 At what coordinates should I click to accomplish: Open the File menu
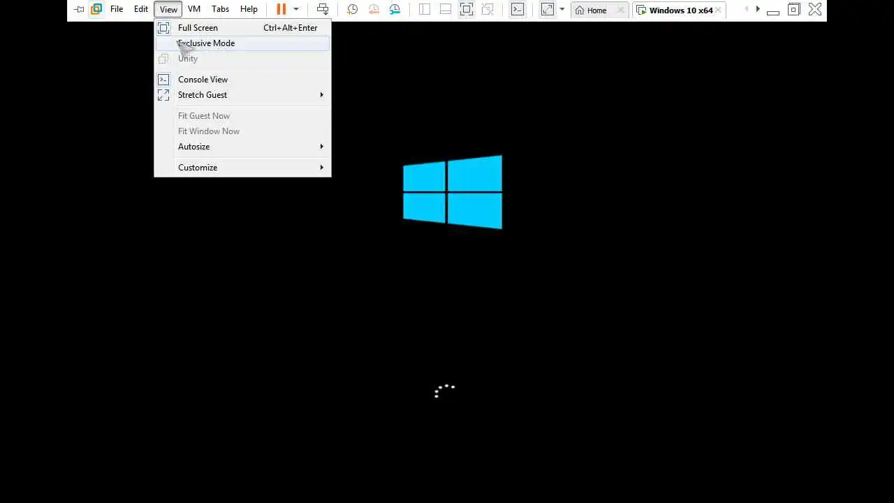[117, 9]
